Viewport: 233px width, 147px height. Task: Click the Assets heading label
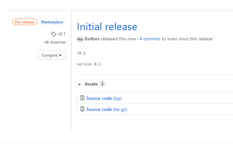(x=91, y=84)
